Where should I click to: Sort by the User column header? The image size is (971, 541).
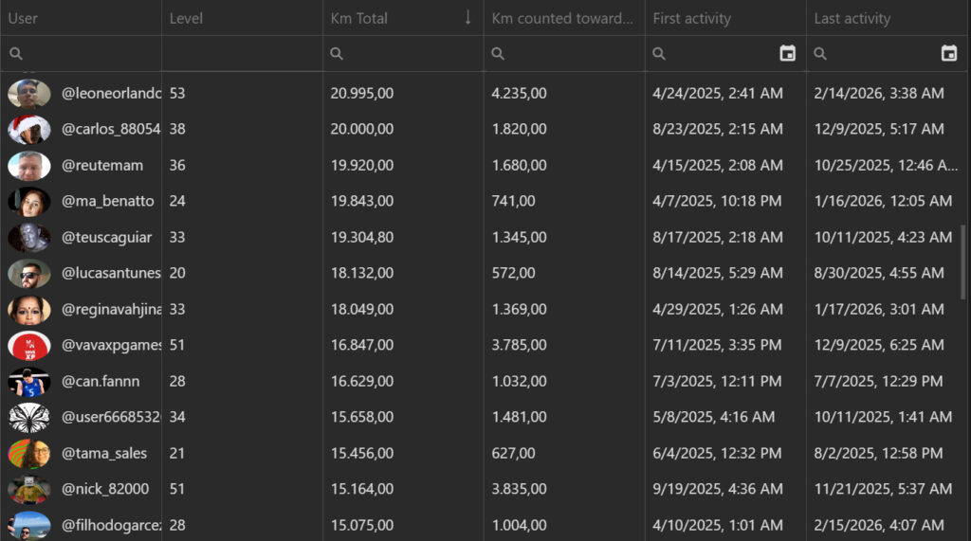(23, 18)
